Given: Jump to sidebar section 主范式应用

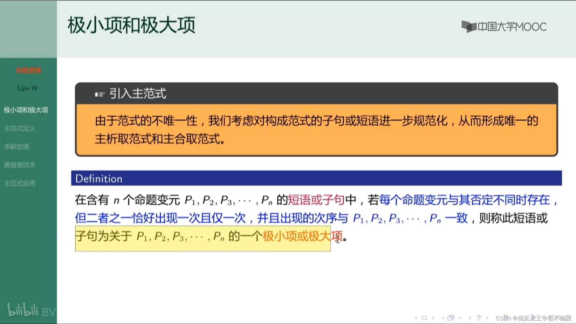Looking at the screenshot, I should pos(19,183).
